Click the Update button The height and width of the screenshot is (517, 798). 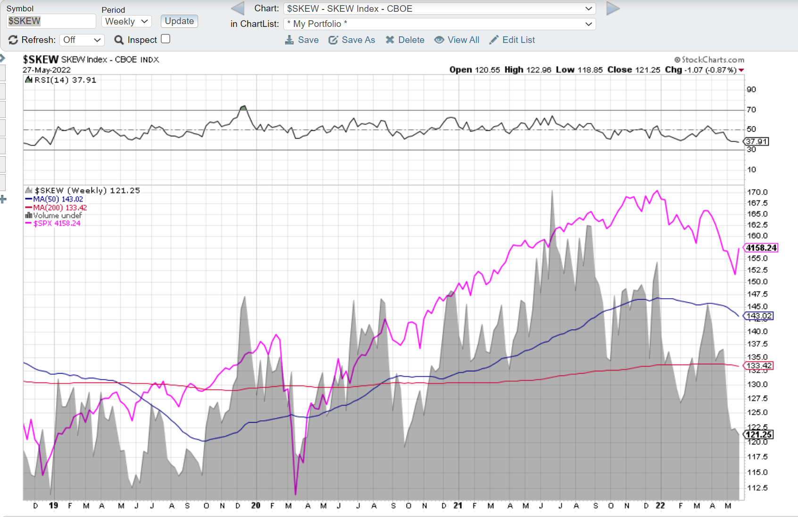coord(179,21)
